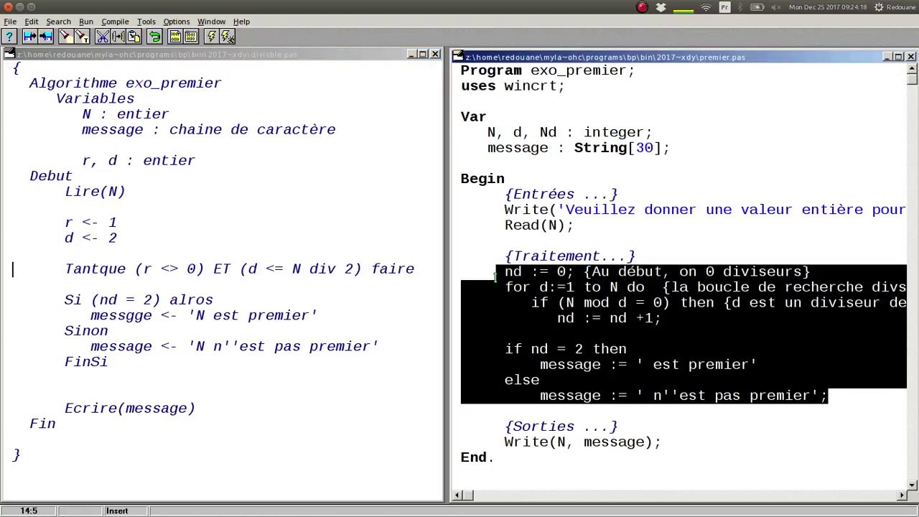Viewport: 919px width, 517px height.
Task: Click the Find text flashlight-T icon
Action: (82, 37)
